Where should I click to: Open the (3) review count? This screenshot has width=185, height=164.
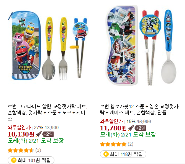coord(38,150)
